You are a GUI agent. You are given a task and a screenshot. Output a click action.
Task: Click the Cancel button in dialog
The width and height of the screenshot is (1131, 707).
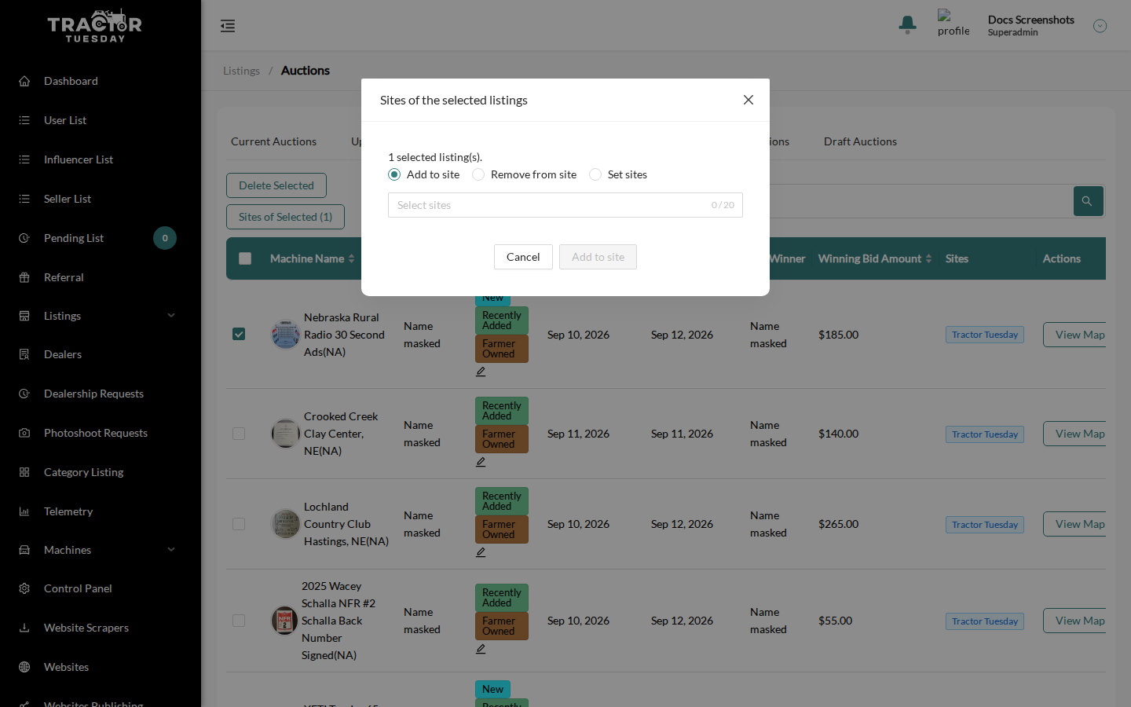[x=523, y=257]
